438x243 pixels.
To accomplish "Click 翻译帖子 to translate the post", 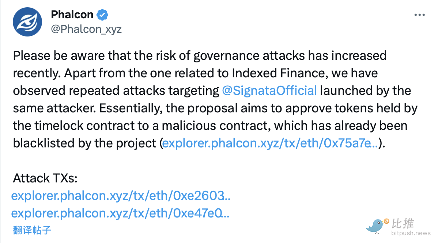I will pyautogui.click(x=32, y=230).
